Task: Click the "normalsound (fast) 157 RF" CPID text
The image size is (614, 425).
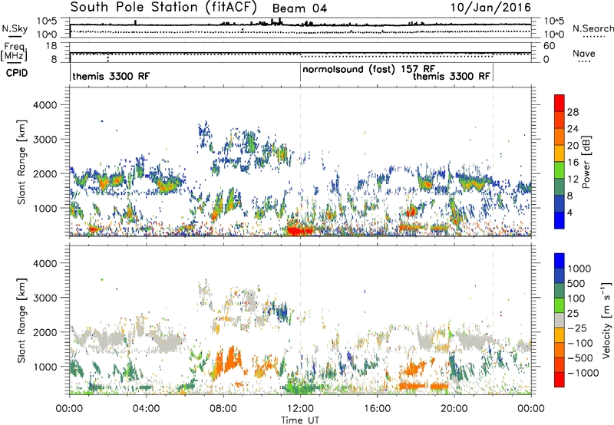Action: pyautogui.click(x=368, y=69)
